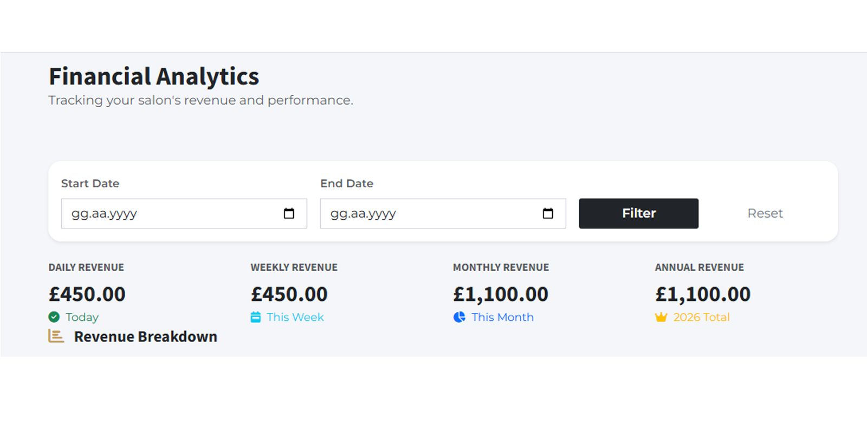Select the Weekly Revenue £450.00 amount
Image resolution: width=867 pixels, height=433 pixels.
[289, 294]
